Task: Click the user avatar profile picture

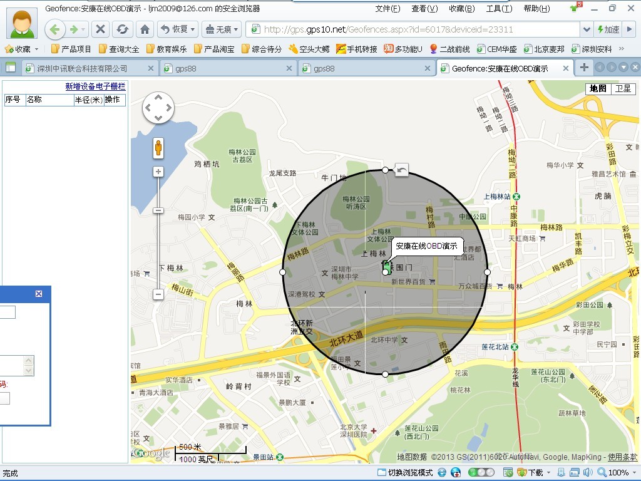Action: pos(23,23)
